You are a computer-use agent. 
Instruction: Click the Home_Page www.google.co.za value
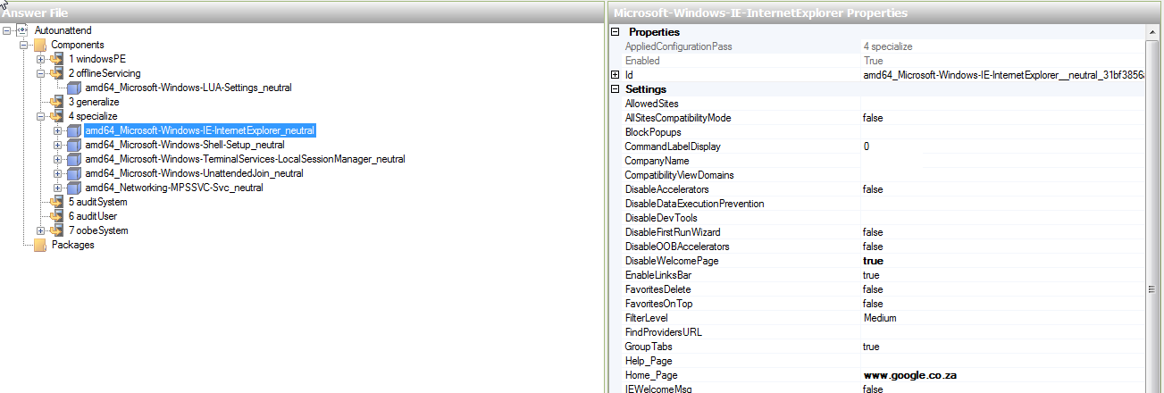click(909, 375)
